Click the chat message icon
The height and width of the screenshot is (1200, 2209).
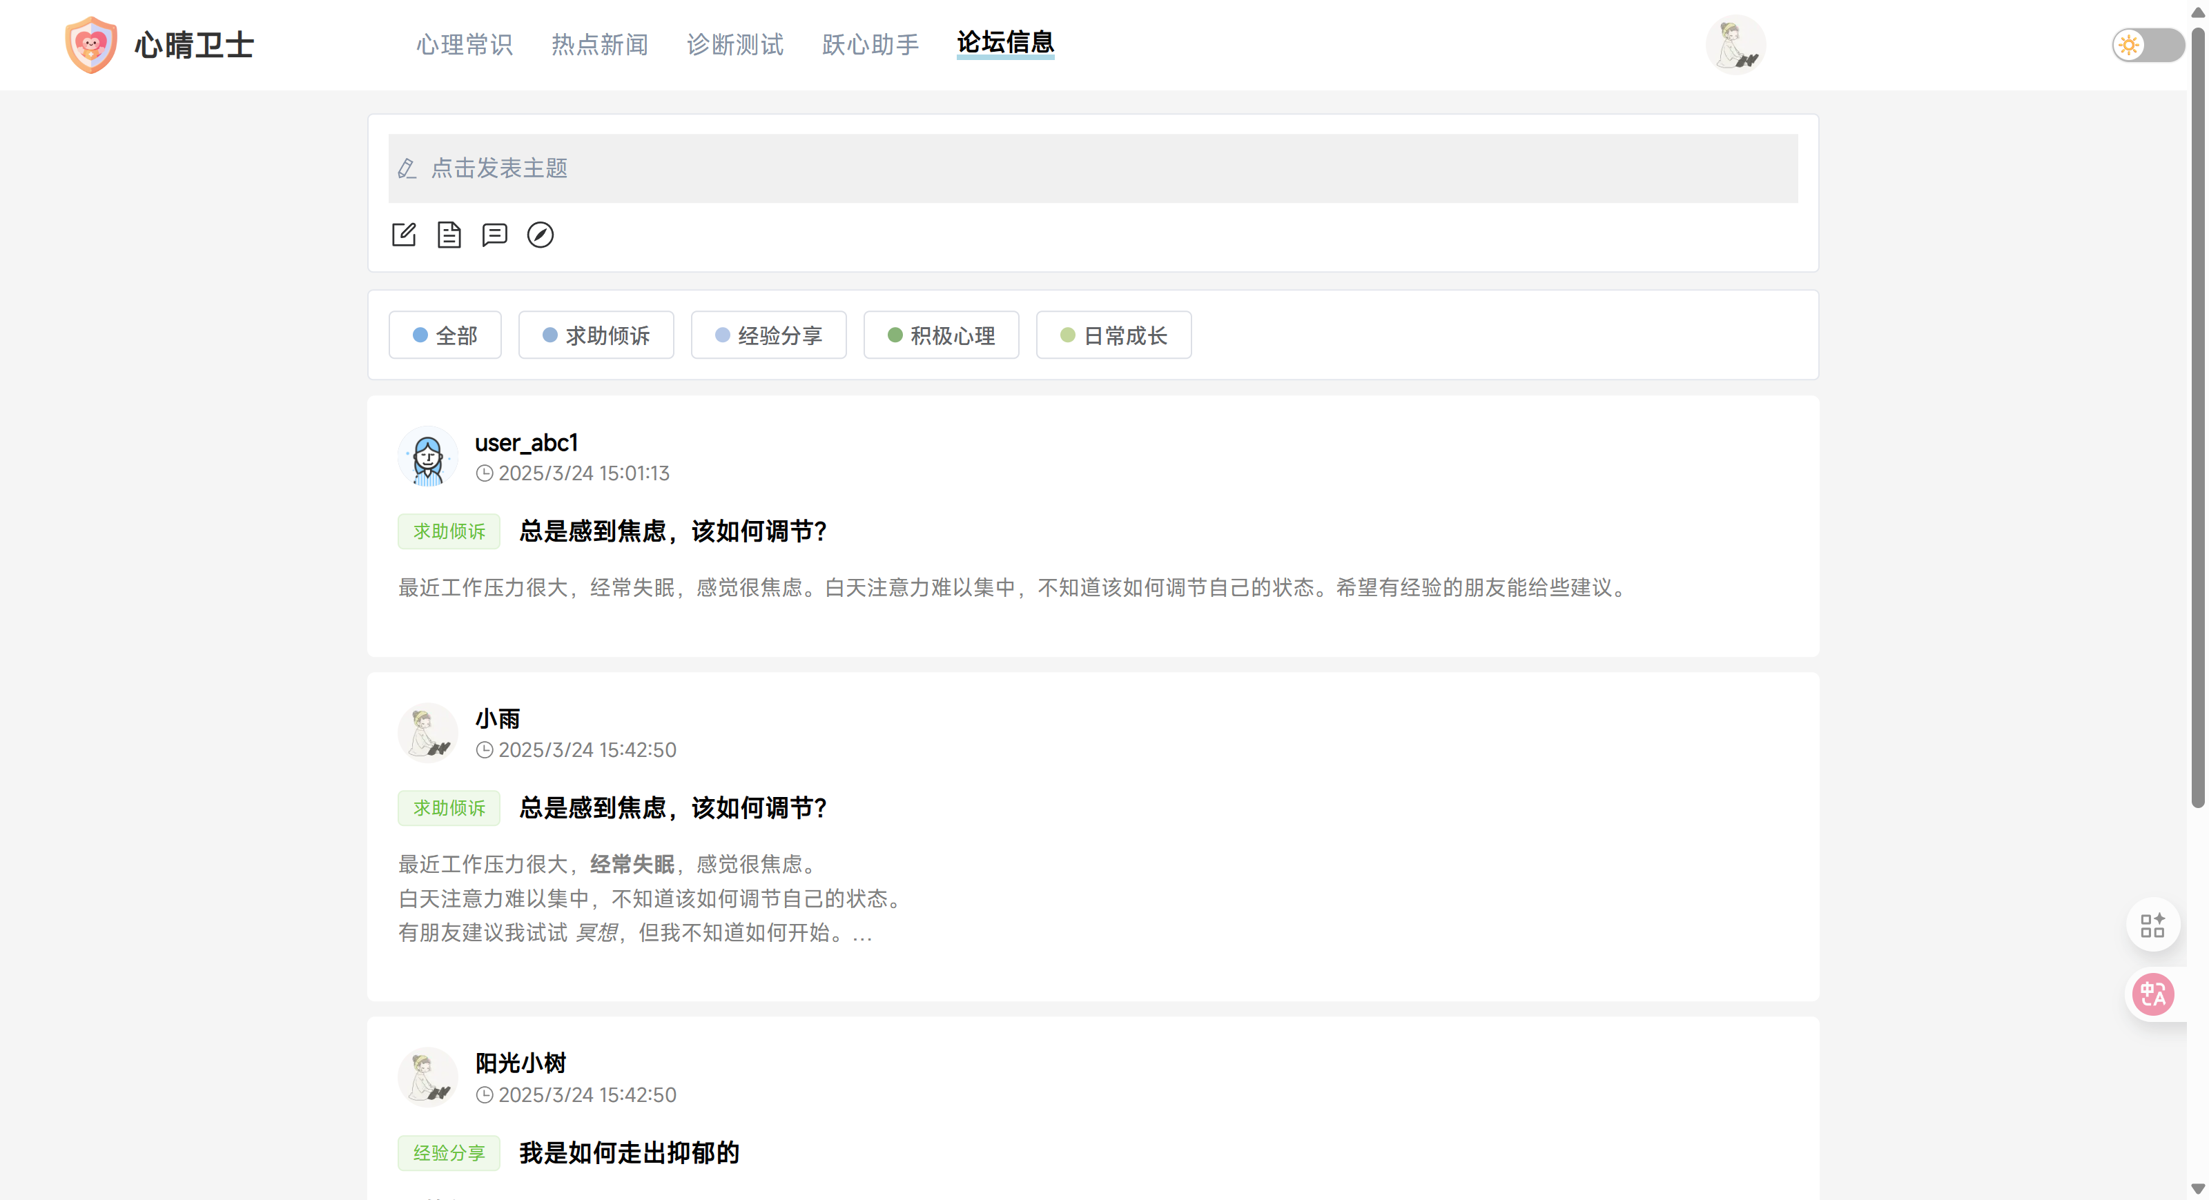(x=495, y=235)
